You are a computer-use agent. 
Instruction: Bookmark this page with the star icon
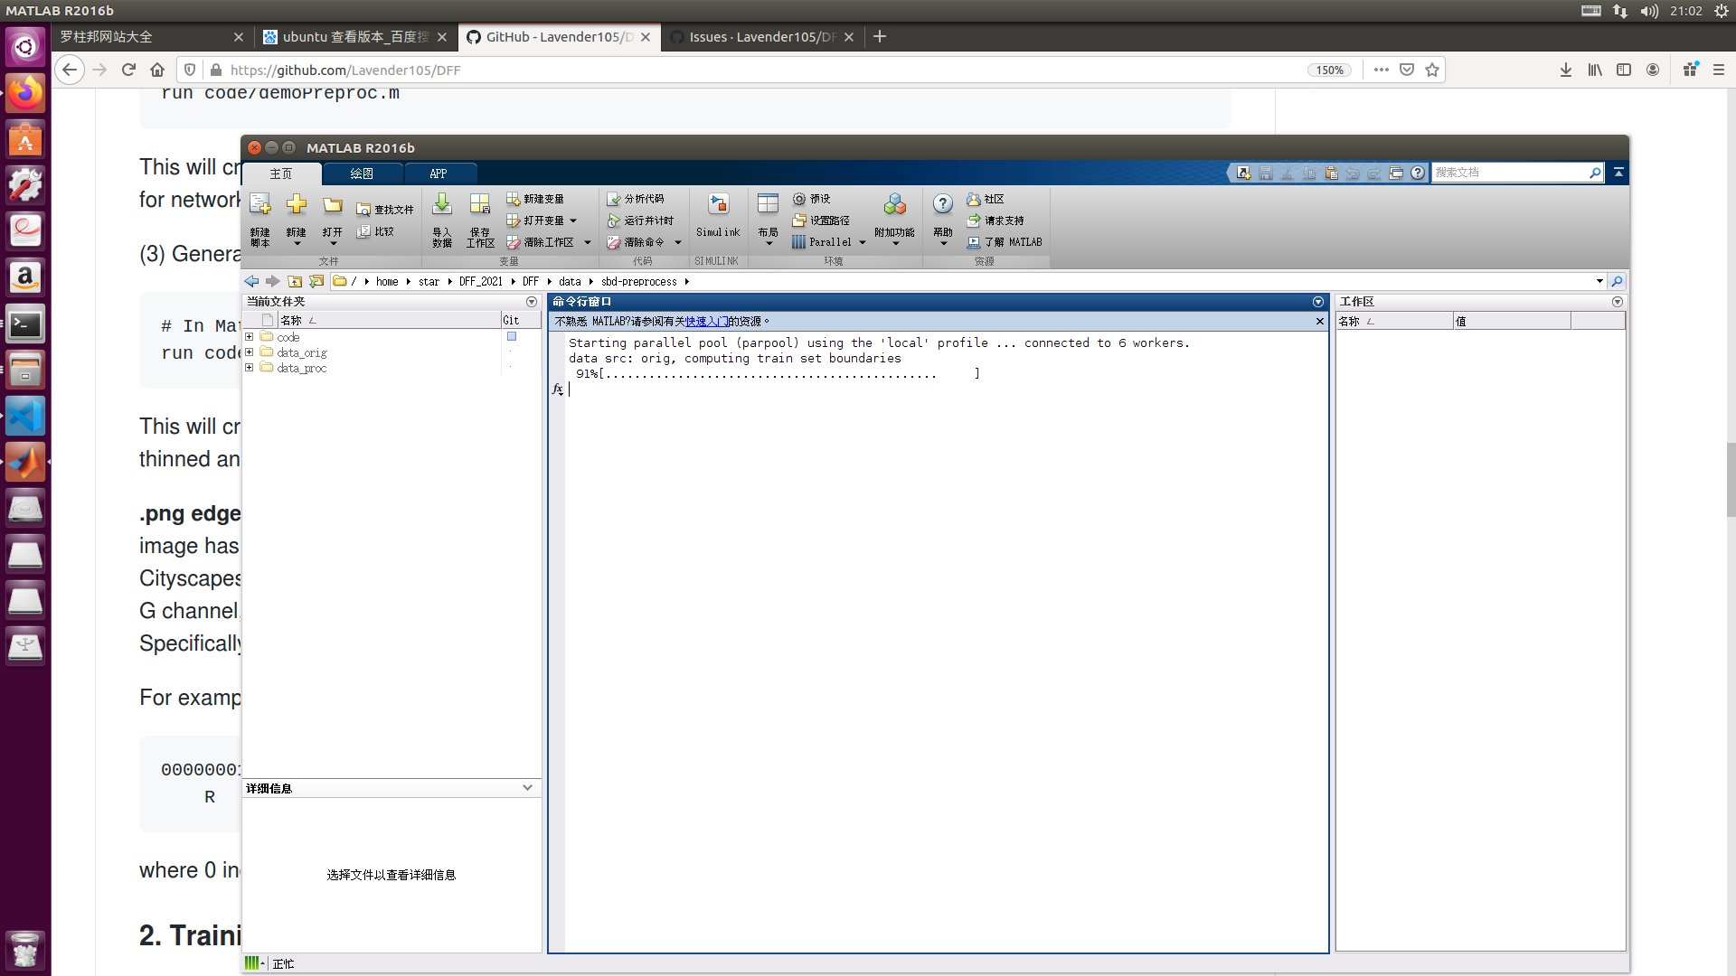1432,70
